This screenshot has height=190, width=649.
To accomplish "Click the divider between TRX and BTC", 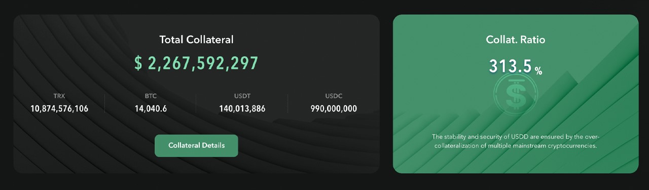I will (105, 103).
